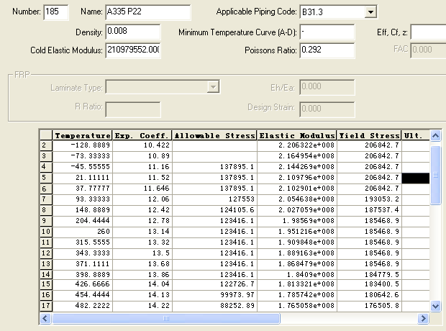Screen dimensions: 446x331
Task: Select the temperature cell with value 260
Action: coord(83,232)
